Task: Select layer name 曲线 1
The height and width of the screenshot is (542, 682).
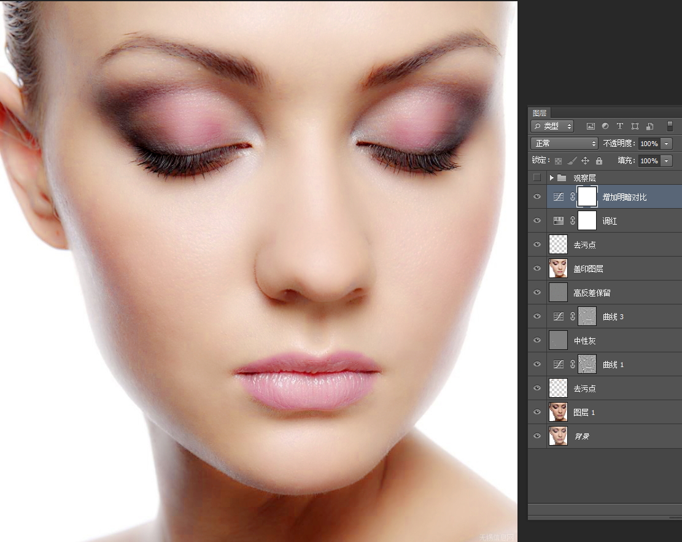Action: point(613,365)
